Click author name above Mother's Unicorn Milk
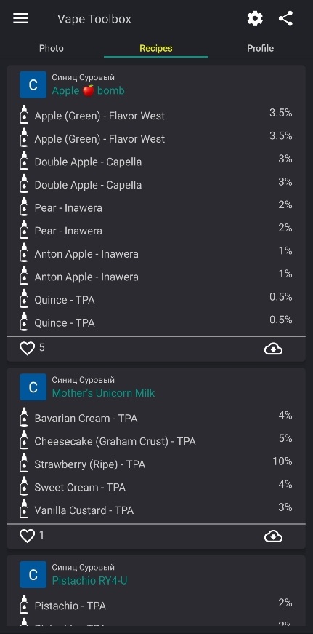The image size is (313, 634). [83, 380]
